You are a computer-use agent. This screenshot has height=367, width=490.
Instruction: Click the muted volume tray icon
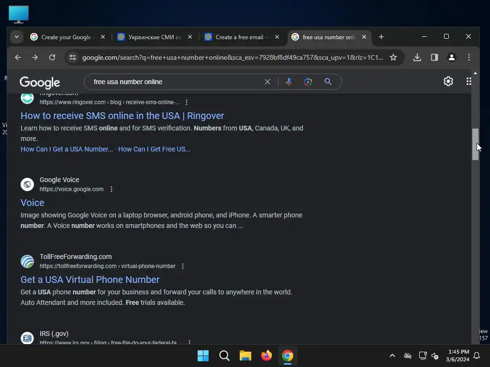pos(434,356)
